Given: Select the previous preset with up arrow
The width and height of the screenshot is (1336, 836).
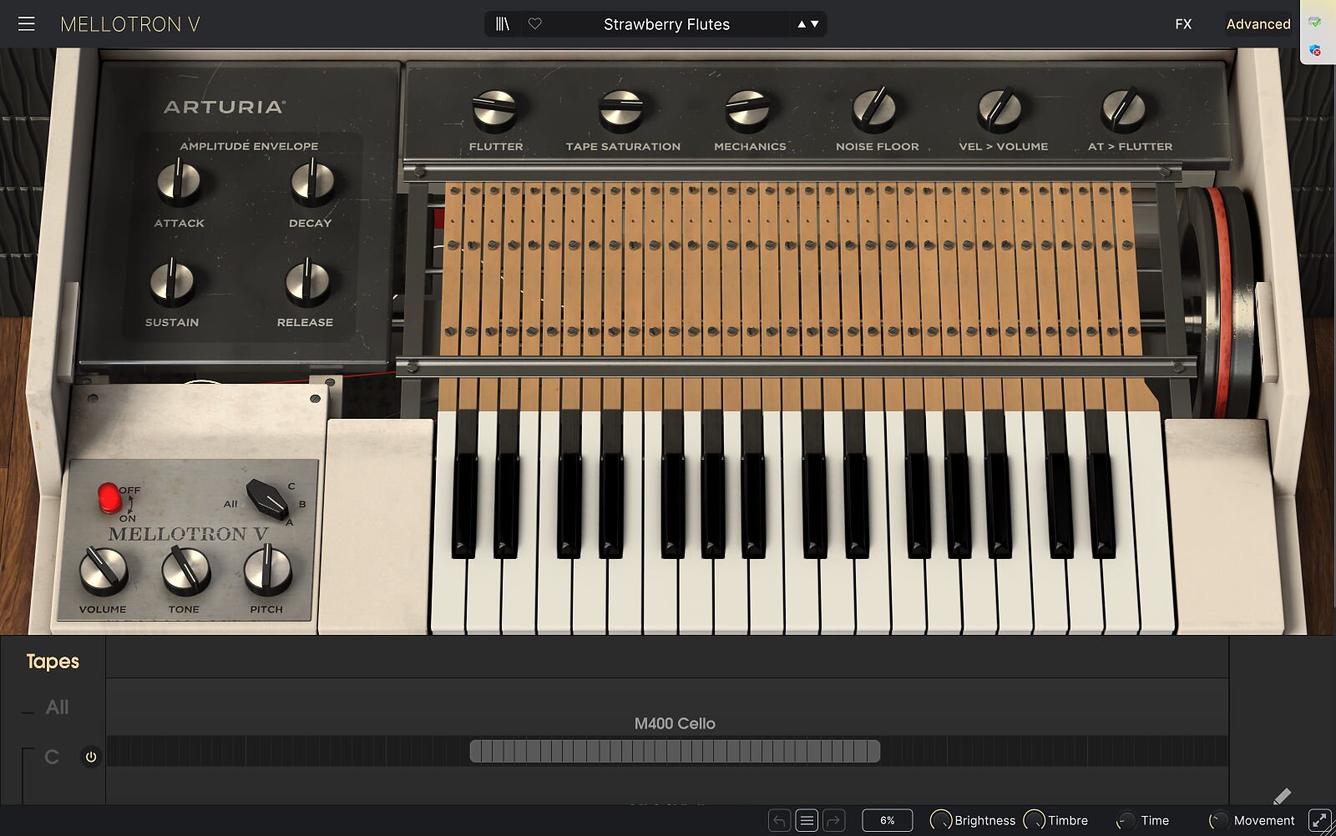Looking at the screenshot, I should coord(802,24).
